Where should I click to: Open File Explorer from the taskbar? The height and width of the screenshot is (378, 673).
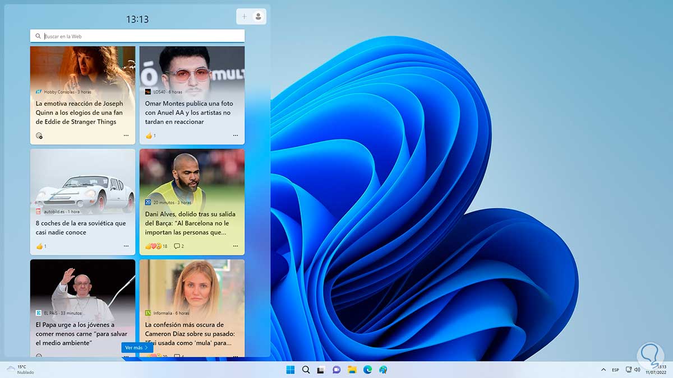click(352, 370)
